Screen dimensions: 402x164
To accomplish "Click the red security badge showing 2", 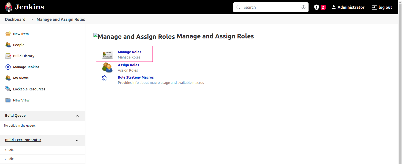I will pyautogui.click(x=323, y=7).
